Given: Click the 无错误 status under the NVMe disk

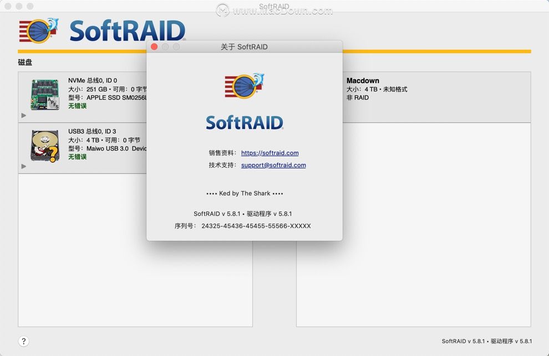Looking at the screenshot, I should tap(78, 106).
